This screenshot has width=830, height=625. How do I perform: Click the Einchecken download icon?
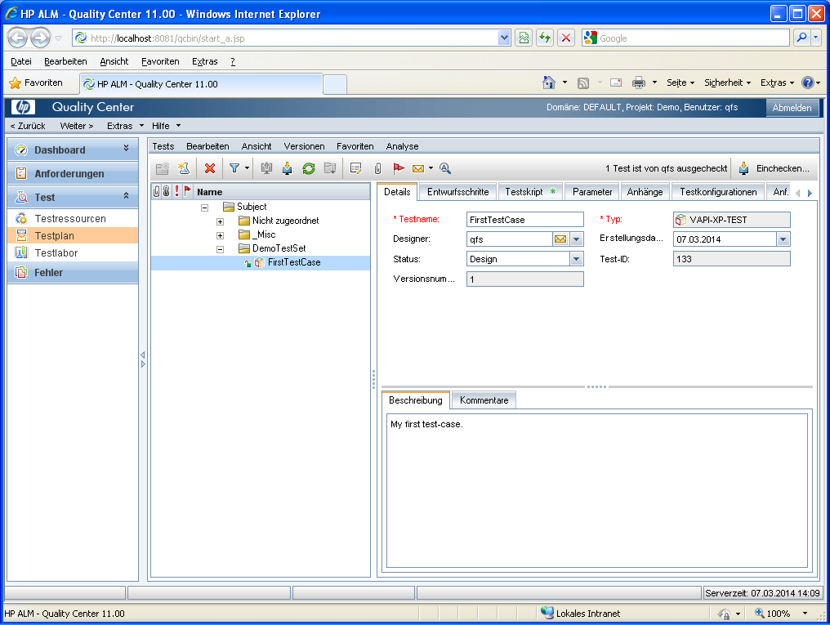(743, 168)
